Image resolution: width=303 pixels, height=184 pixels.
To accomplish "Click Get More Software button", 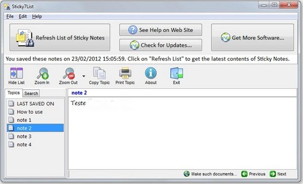I will point(252,38).
